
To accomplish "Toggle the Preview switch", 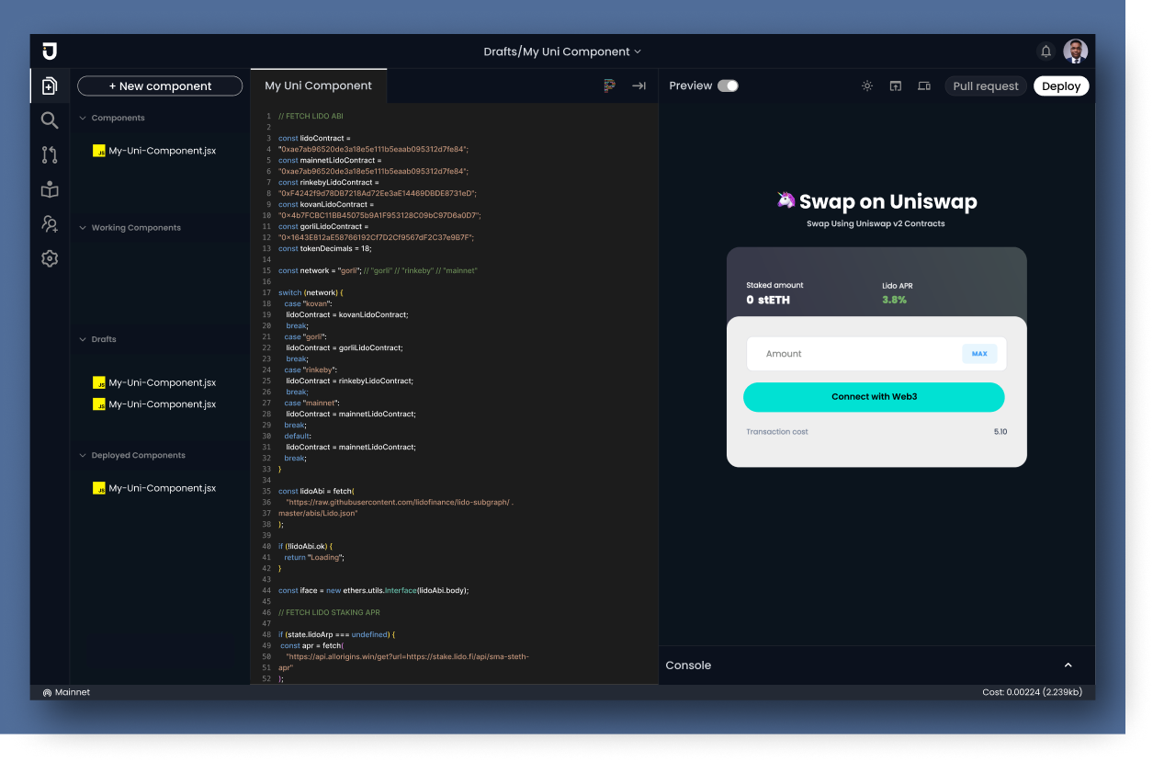I will (x=728, y=85).
